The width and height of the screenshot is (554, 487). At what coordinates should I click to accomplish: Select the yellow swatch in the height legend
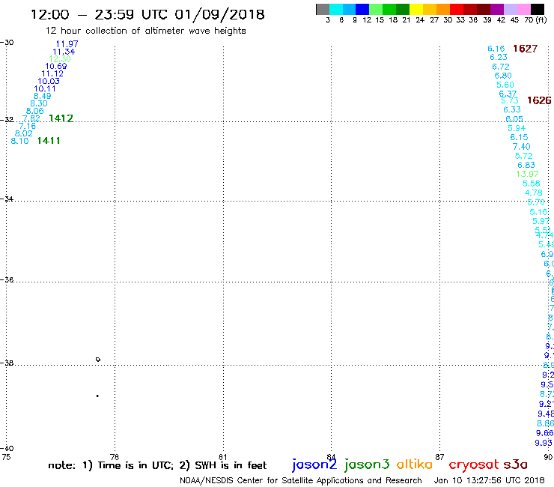point(416,10)
